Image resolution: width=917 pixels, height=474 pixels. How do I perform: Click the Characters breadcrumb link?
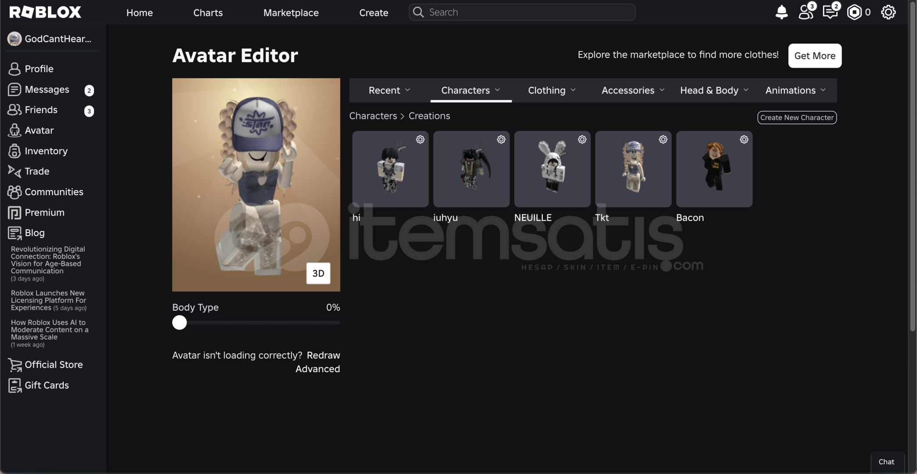click(x=373, y=116)
